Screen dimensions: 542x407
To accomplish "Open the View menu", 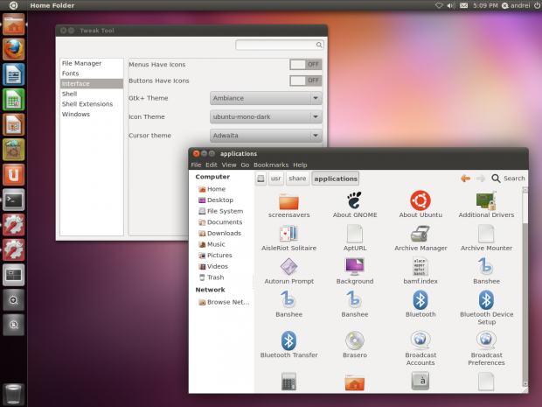I will click(229, 165).
